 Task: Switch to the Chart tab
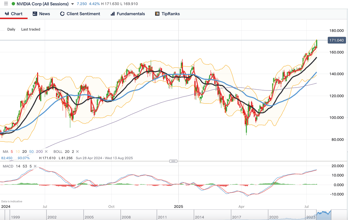click(14, 14)
